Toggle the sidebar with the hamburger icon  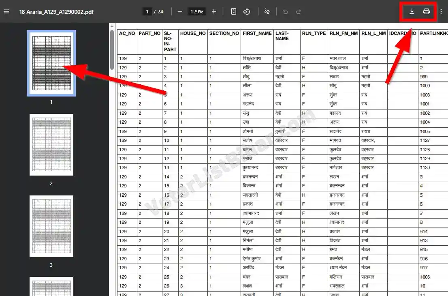pyautogui.click(x=6, y=11)
